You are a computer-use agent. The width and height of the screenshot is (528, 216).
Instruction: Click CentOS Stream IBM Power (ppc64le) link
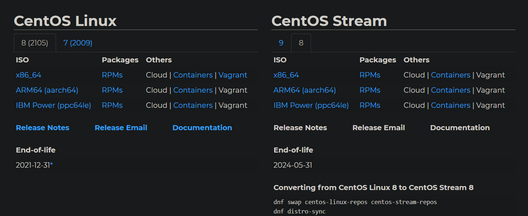pyautogui.click(x=311, y=105)
